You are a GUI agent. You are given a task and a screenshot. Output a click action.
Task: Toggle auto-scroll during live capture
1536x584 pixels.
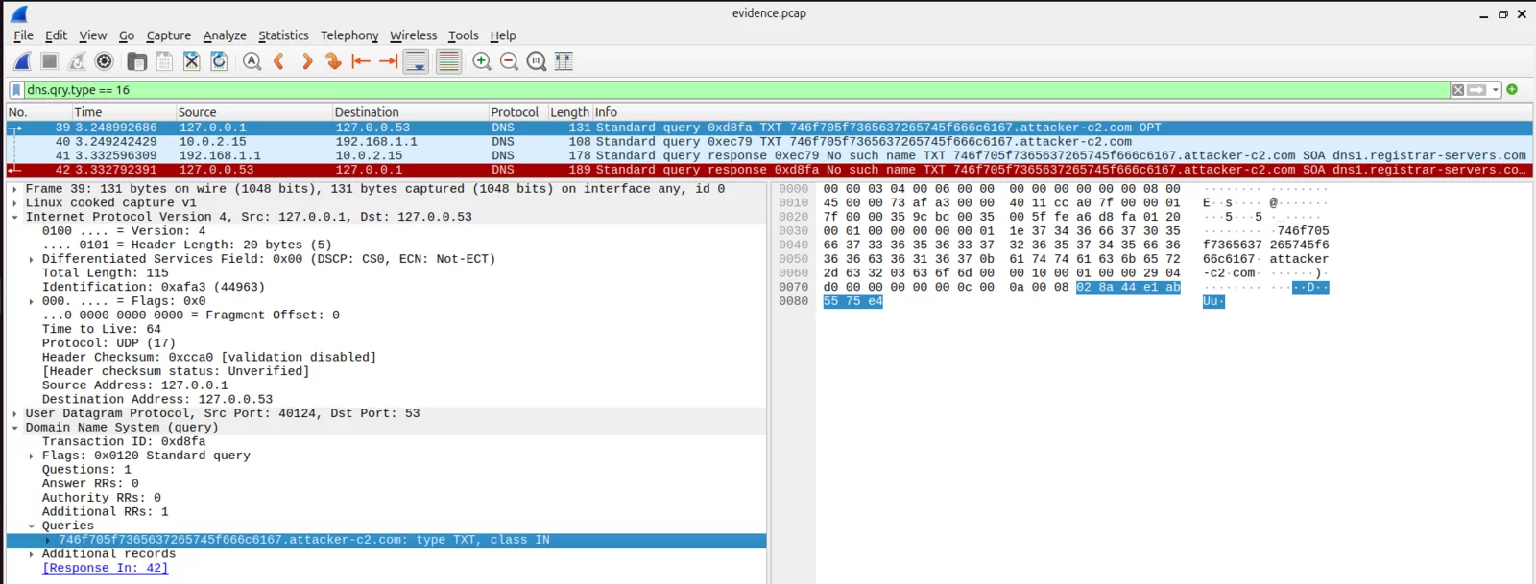(x=416, y=61)
